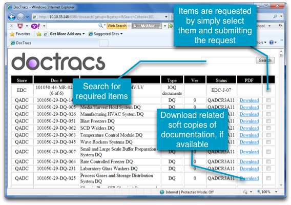Close the toolbar with the X icon
The image size is (291, 205).
(11, 26)
